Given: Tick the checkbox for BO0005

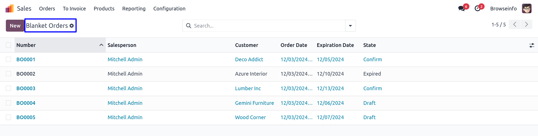Looking at the screenshot, I should pos(8,117).
